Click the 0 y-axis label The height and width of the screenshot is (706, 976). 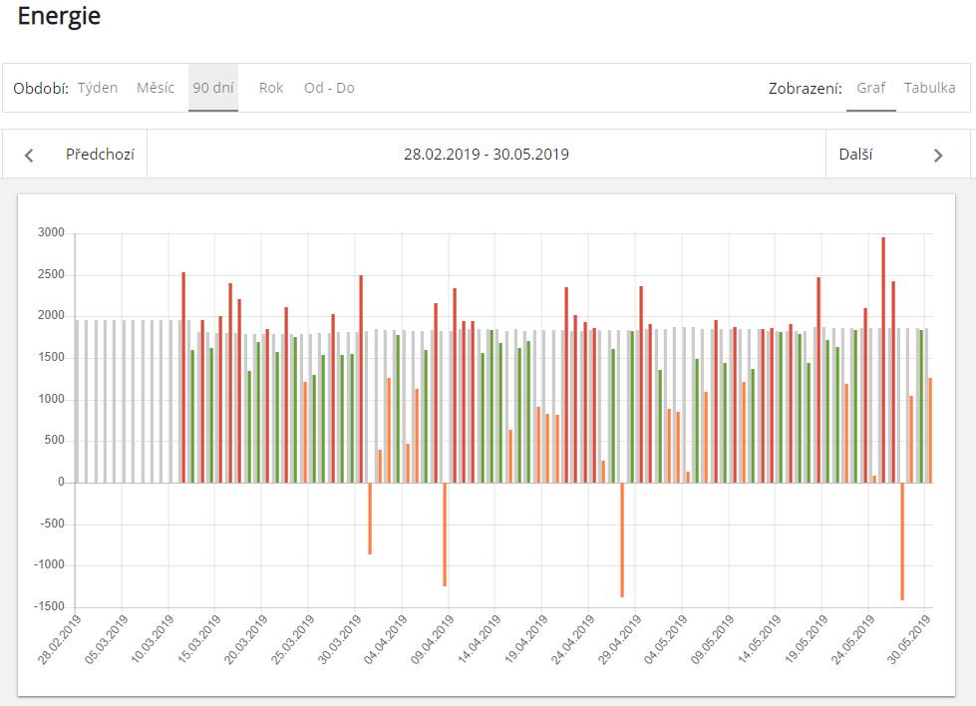(x=61, y=482)
